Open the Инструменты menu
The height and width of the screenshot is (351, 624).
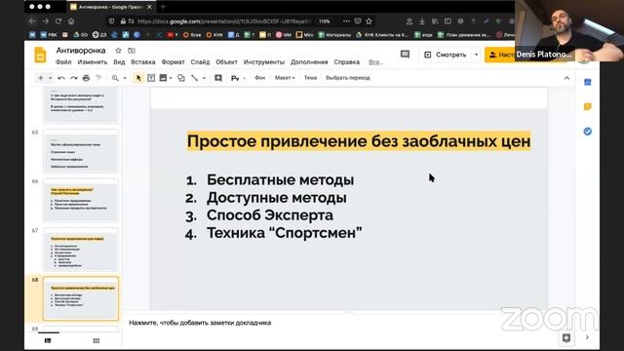pyautogui.click(x=264, y=62)
